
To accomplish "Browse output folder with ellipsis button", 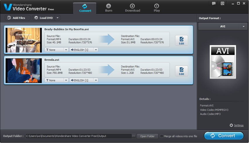I will (134, 136).
